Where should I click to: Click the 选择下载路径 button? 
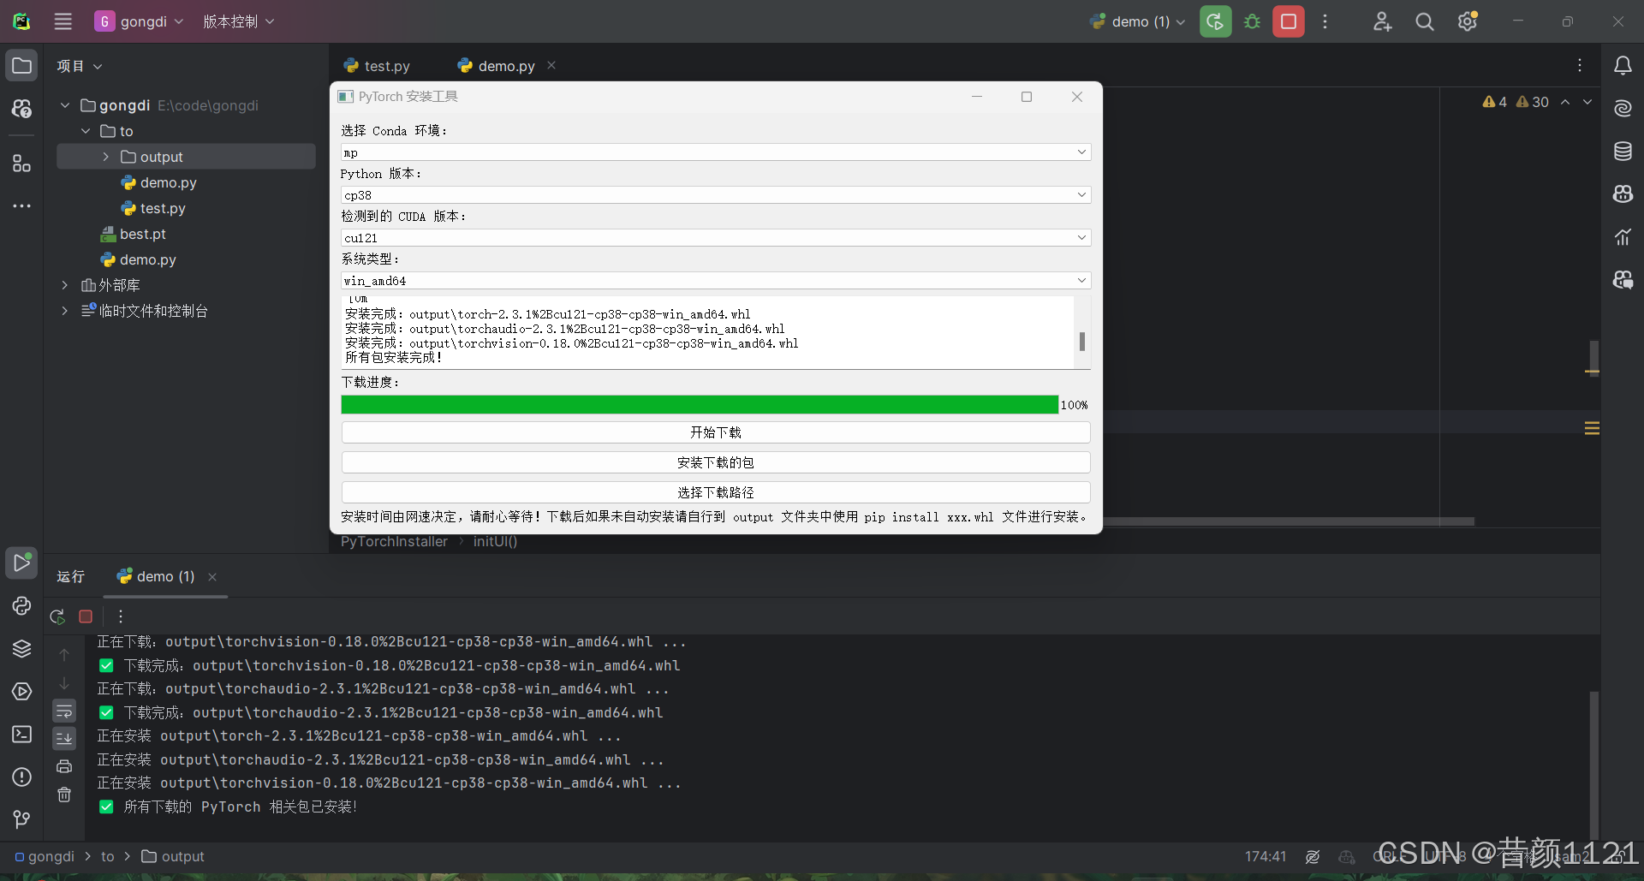716,492
